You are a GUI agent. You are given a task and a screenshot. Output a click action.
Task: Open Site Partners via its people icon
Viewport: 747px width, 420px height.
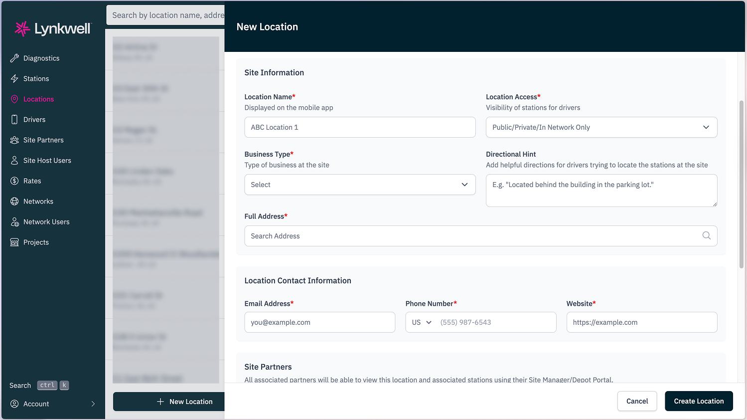[14, 140]
